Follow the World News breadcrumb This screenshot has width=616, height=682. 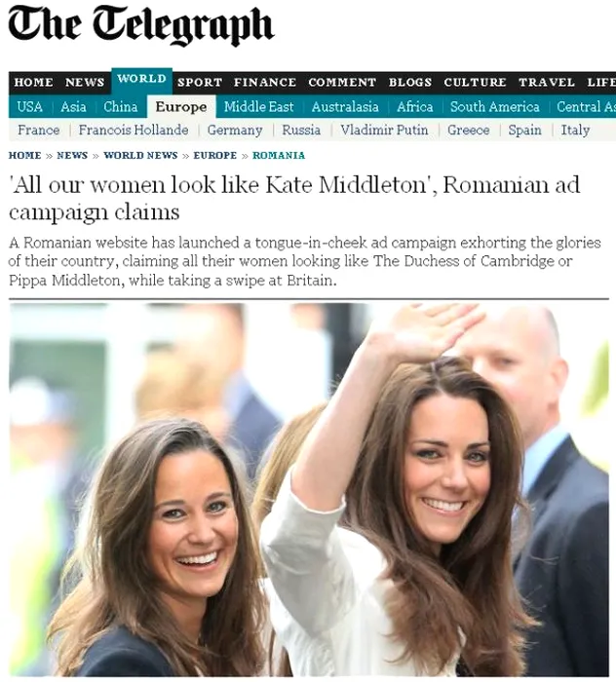click(x=140, y=155)
